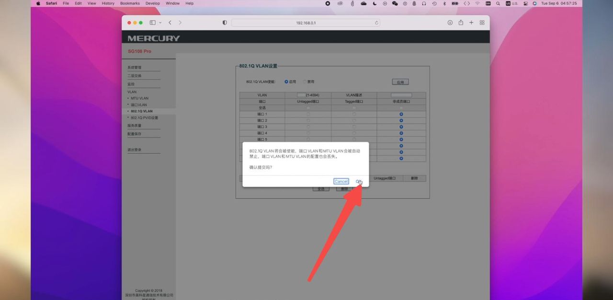Click the Safari sidebar toggle icon
The image size is (613, 300).
pyautogui.click(x=153, y=23)
